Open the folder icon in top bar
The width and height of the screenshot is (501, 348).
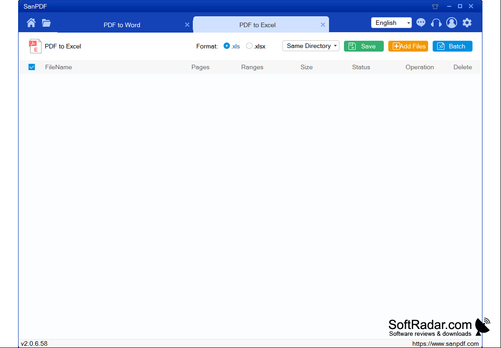46,23
